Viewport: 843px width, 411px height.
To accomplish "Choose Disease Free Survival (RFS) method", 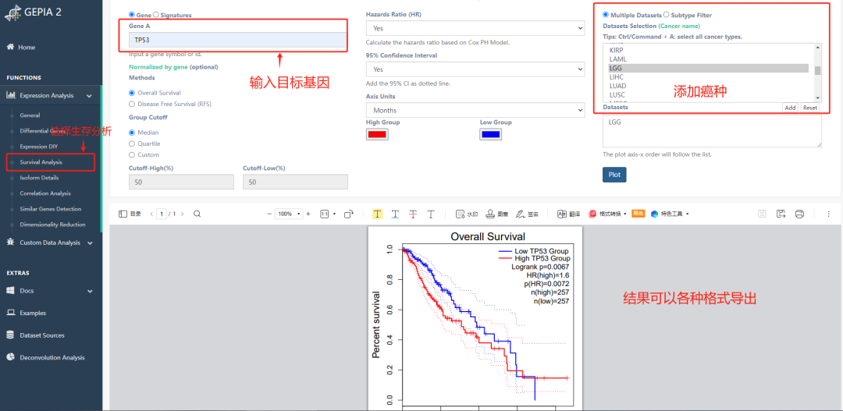I will tap(132, 104).
